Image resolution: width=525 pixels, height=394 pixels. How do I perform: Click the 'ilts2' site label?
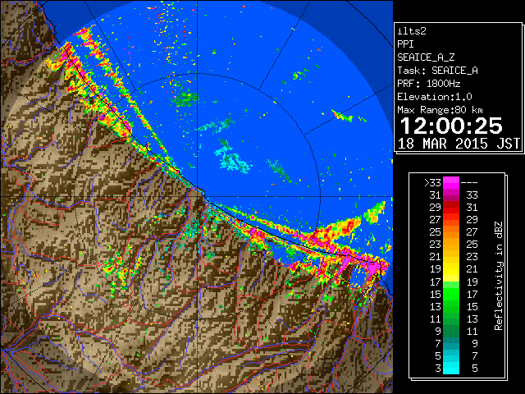(x=412, y=31)
